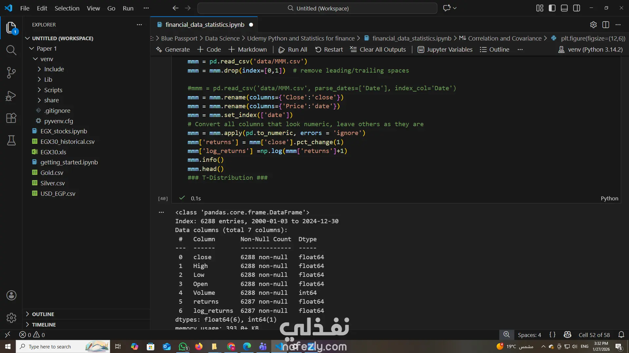Screen dimensions: 629x353
Task: Click Clear All Outputs button
Action: [x=378, y=49]
